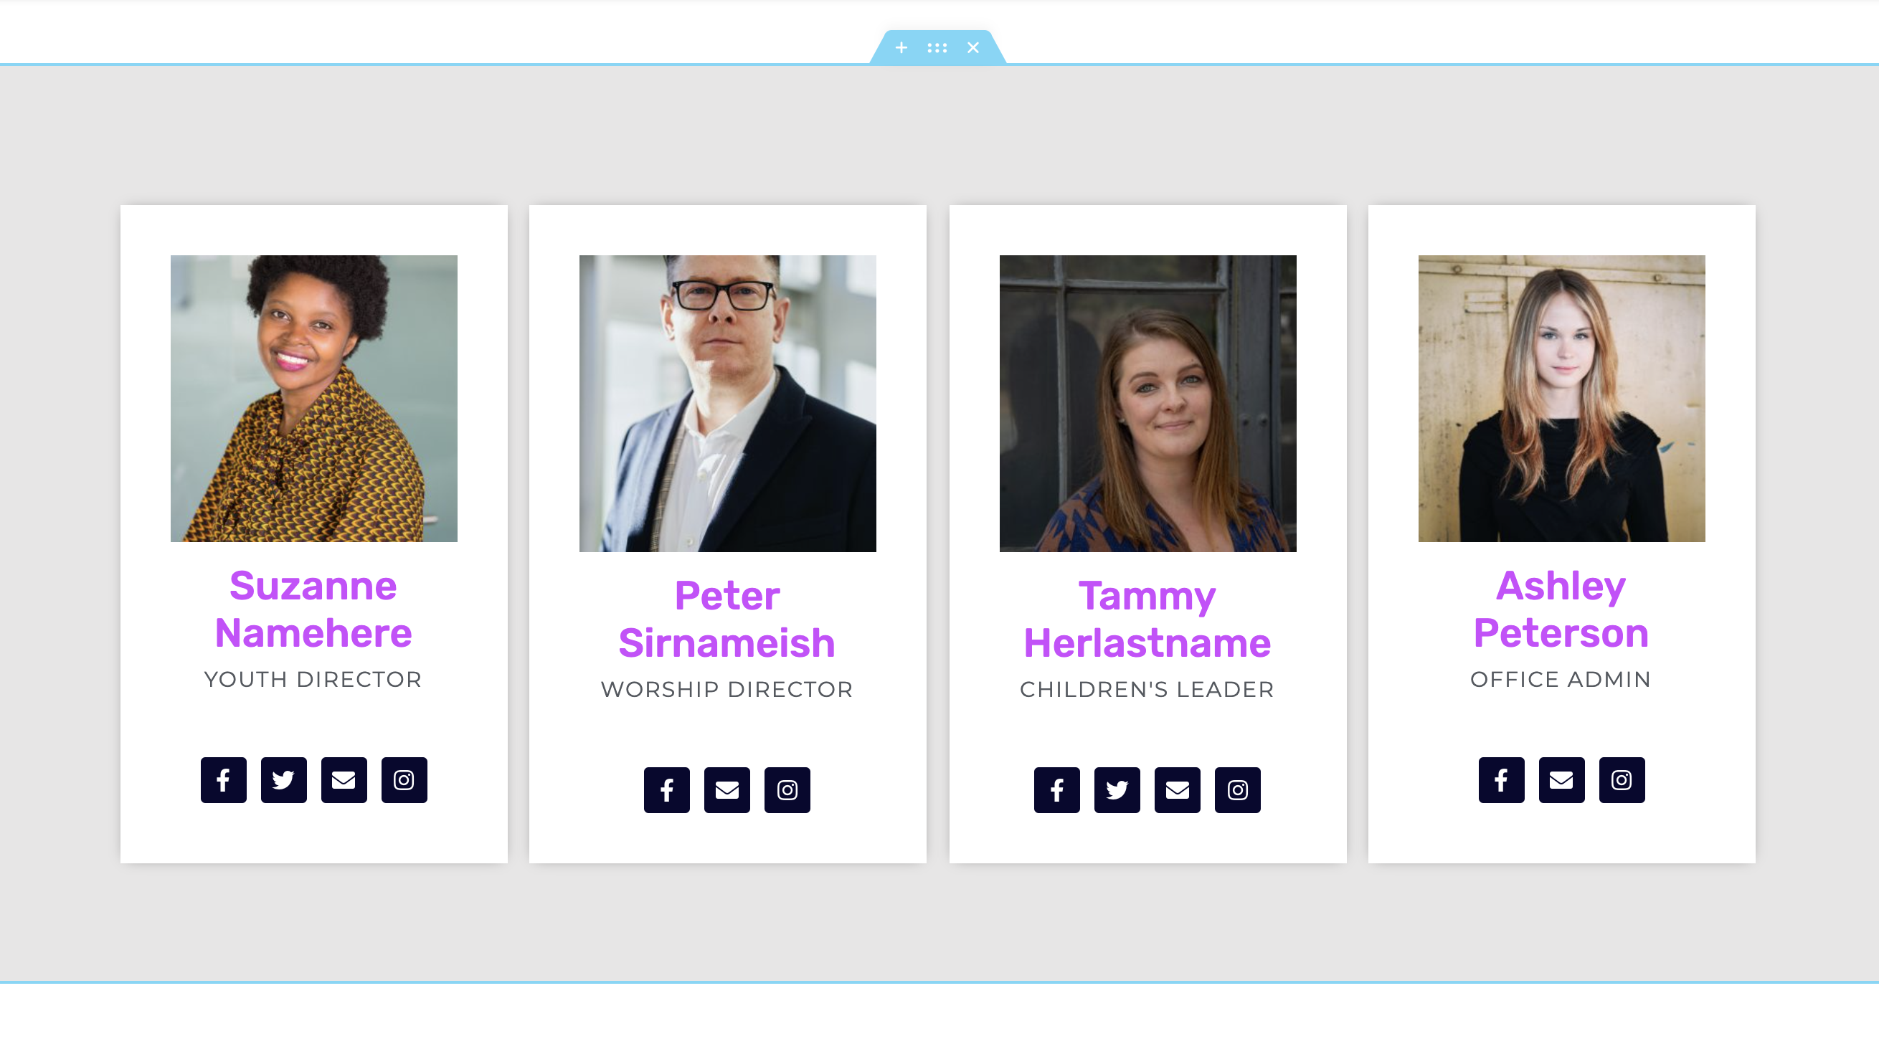1879x1044 pixels.
Task: Open Suzanne Namehere's Facebook icon
Action: click(x=223, y=780)
